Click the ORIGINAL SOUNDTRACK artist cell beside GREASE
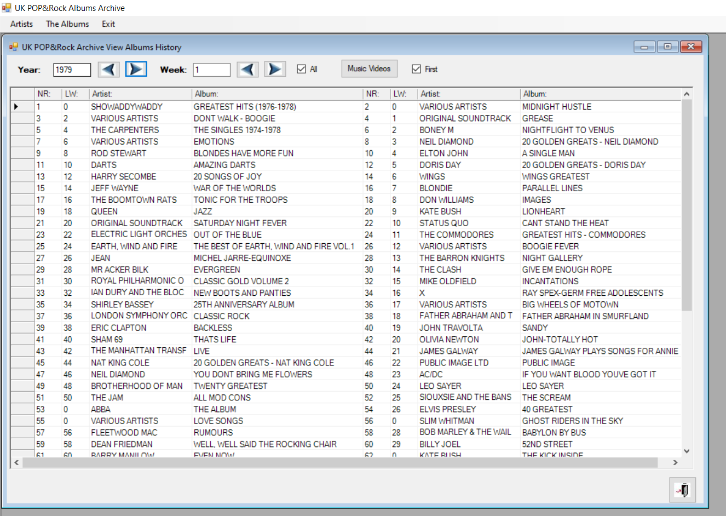Screen dimensions: 726x516 [469, 118]
